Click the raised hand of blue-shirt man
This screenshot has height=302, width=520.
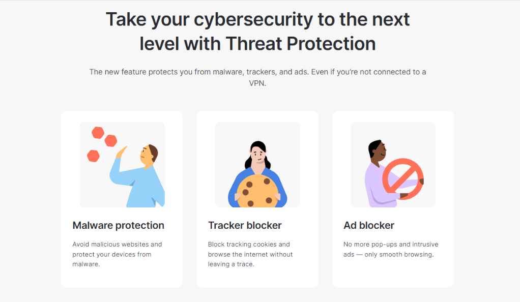coord(122,152)
